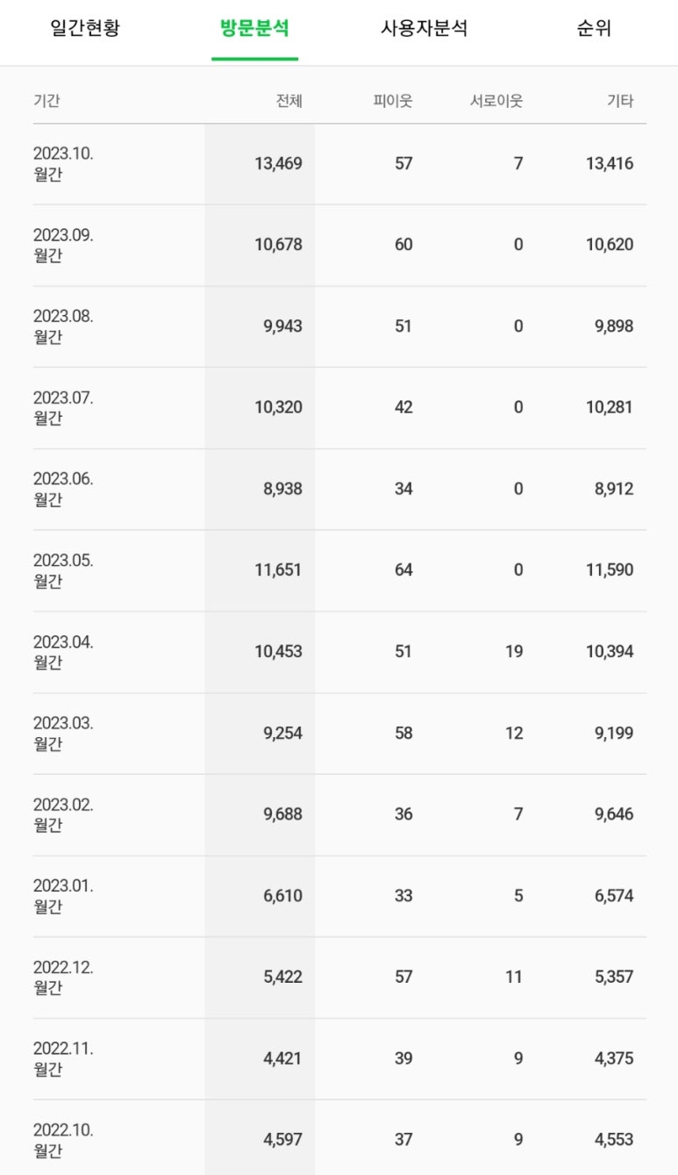Click the 피이웃 column header
The height and width of the screenshot is (1175, 678).
[x=392, y=101]
